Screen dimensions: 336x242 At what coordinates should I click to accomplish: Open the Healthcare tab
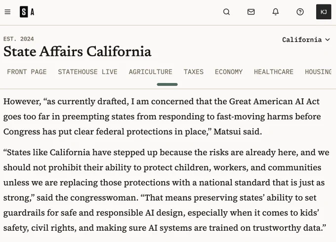(x=274, y=72)
